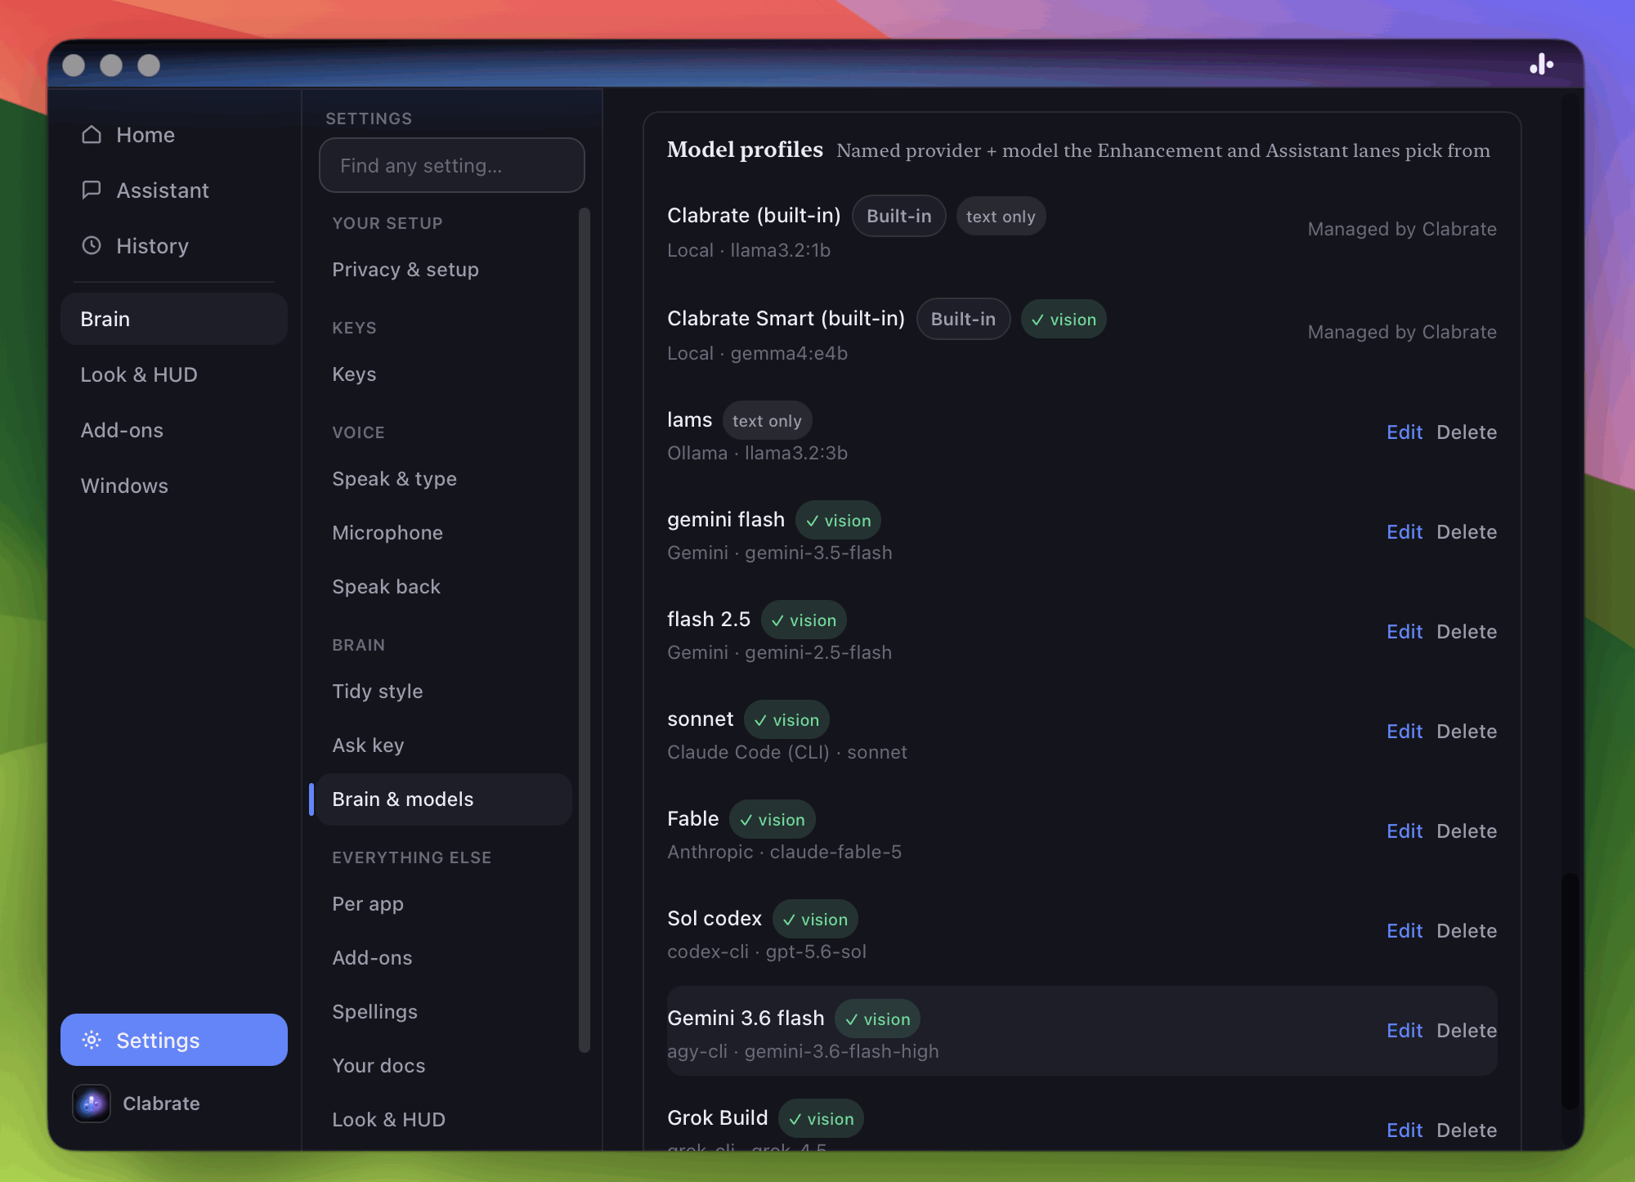This screenshot has width=1635, height=1182.
Task: Open the Windows section
Action: click(x=174, y=486)
